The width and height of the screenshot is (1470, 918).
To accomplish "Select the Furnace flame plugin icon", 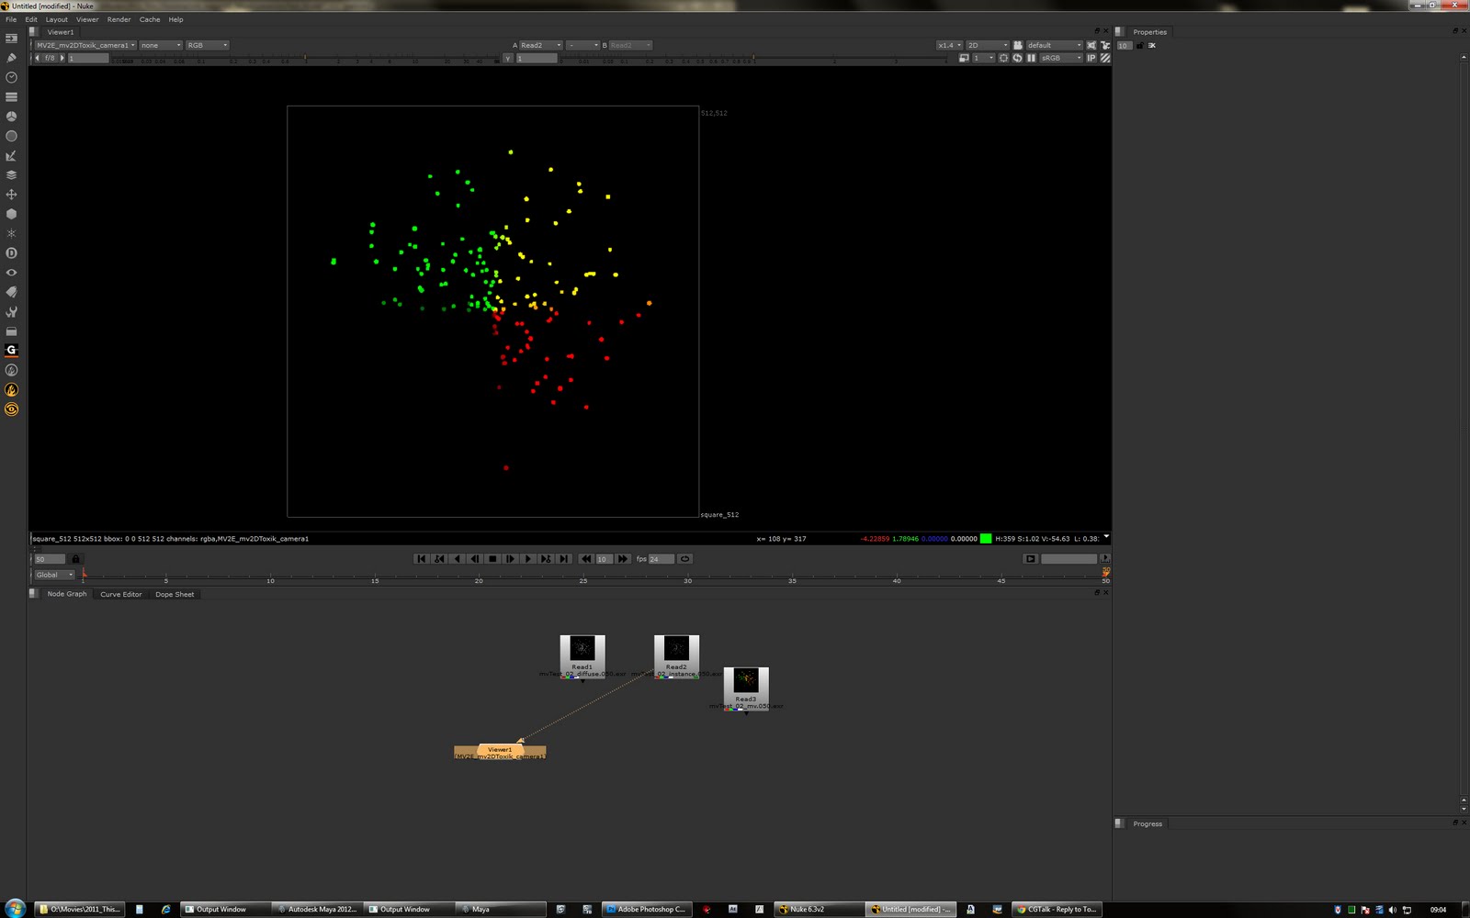I will tap(12, 389).
